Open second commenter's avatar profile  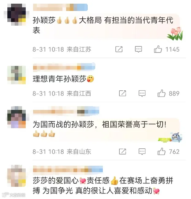click(x=17, y=75)
